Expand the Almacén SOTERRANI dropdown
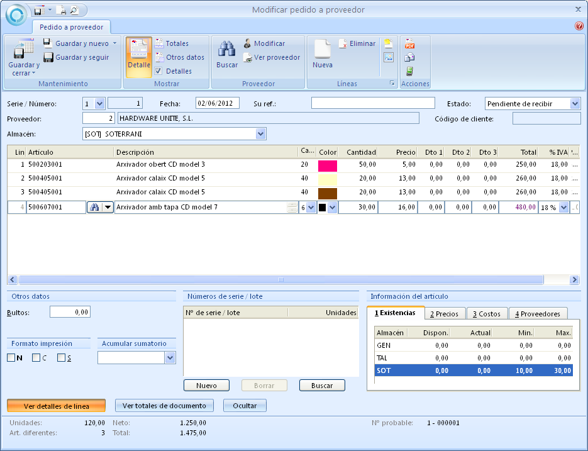Image resolution: width=588 pixels, height=451 pixels. [261, 133]
